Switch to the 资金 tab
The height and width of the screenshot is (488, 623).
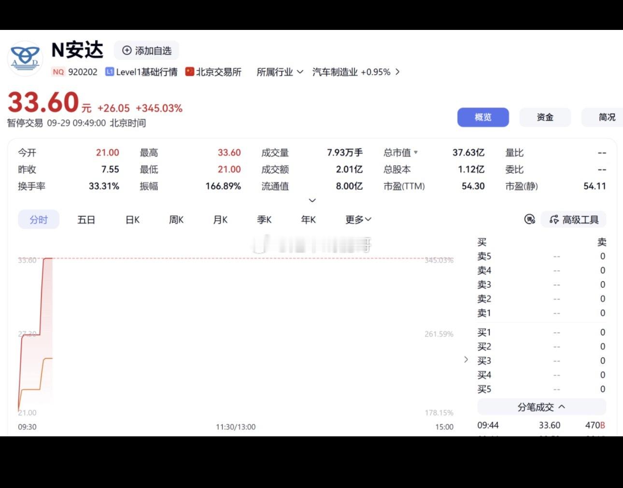click(x=545, y=117)
